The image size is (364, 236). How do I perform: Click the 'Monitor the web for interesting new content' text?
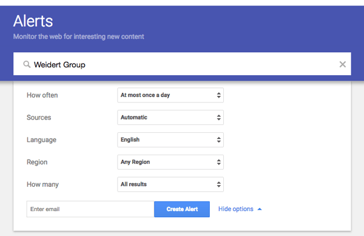(79, 36)
